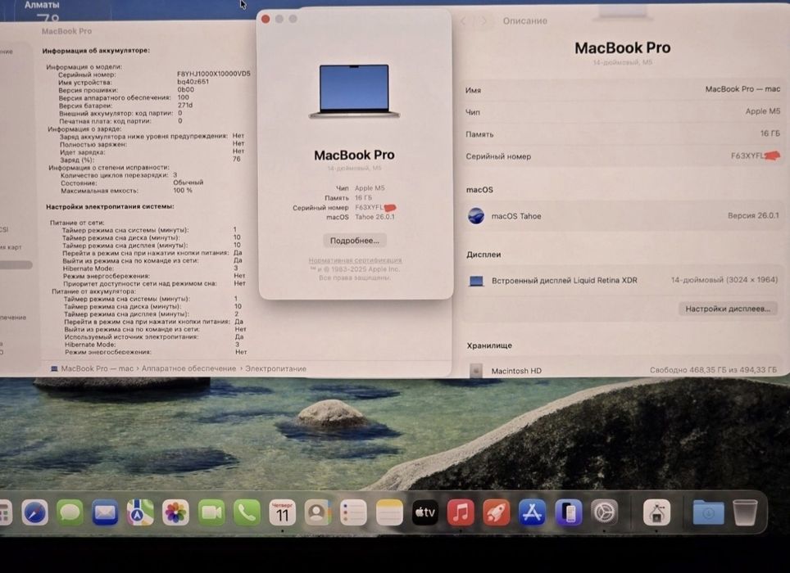Screen dimensions: 790x573
Task: Click the Память 16 ГБ row in Описание
Action: 623,133
